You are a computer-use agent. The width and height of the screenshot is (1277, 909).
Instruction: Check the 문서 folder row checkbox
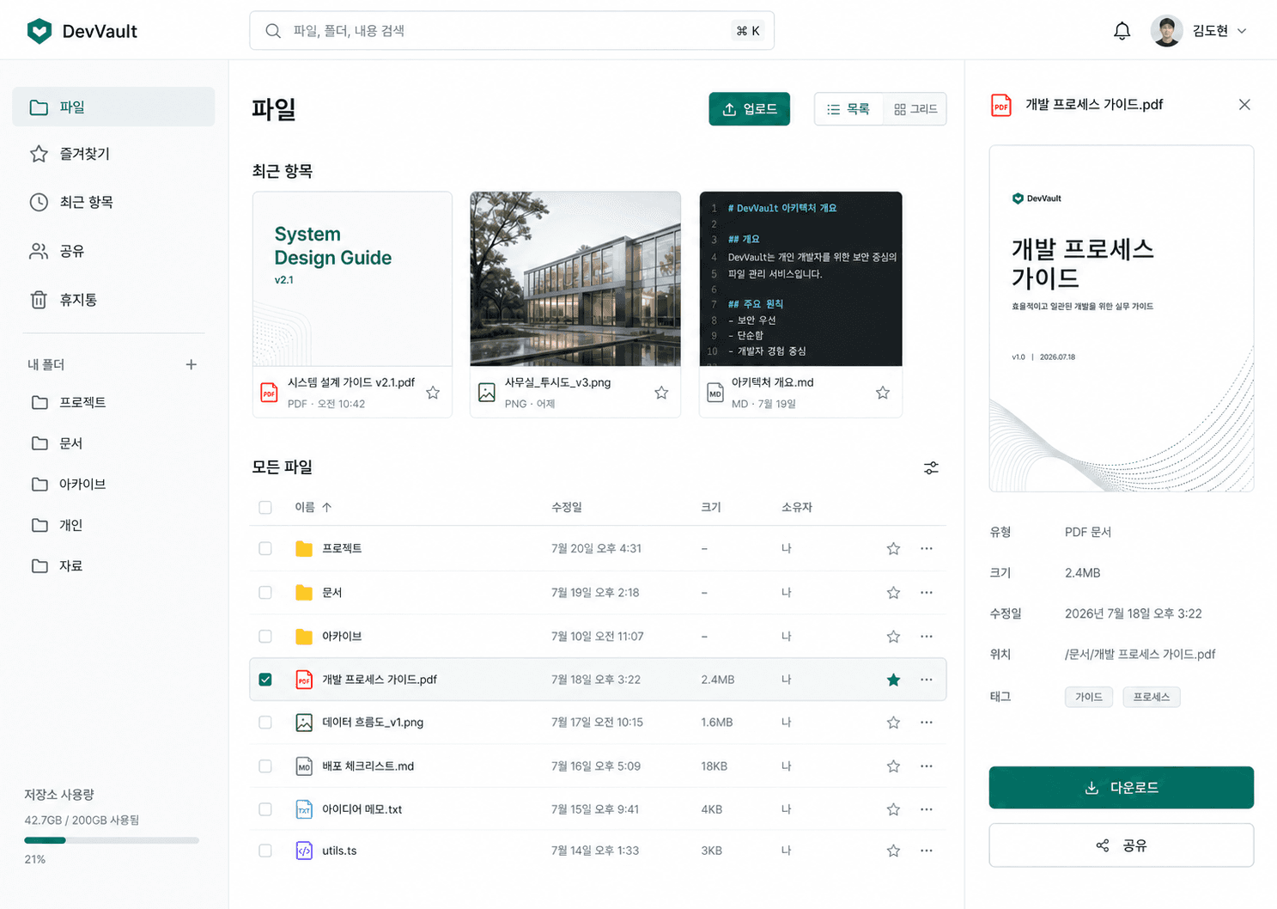265,593
